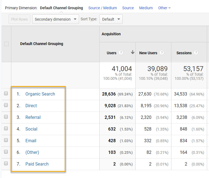Viewport: 209px width, 178px height.
Task: Click Organic Search sessions value 34,533
Action: (181, 94)
